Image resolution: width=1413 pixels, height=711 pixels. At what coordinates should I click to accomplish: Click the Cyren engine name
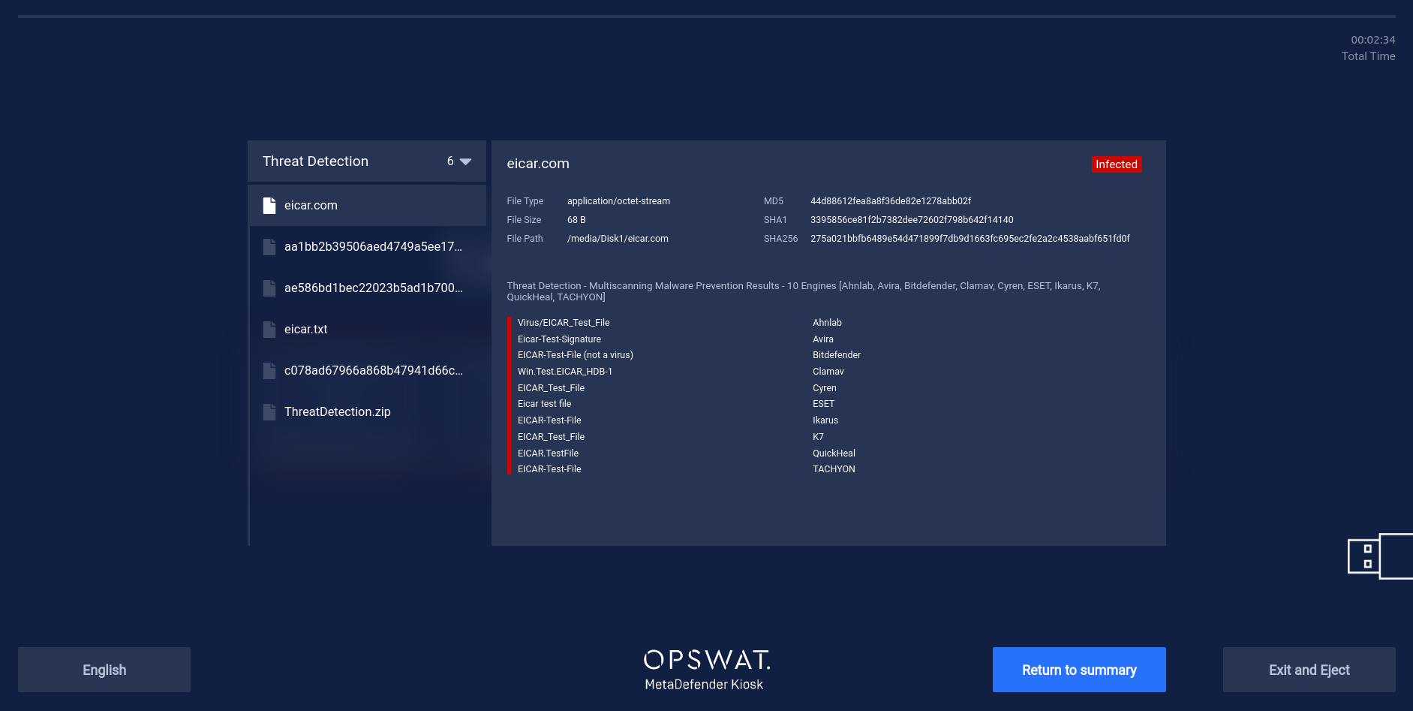coord(825,388)
